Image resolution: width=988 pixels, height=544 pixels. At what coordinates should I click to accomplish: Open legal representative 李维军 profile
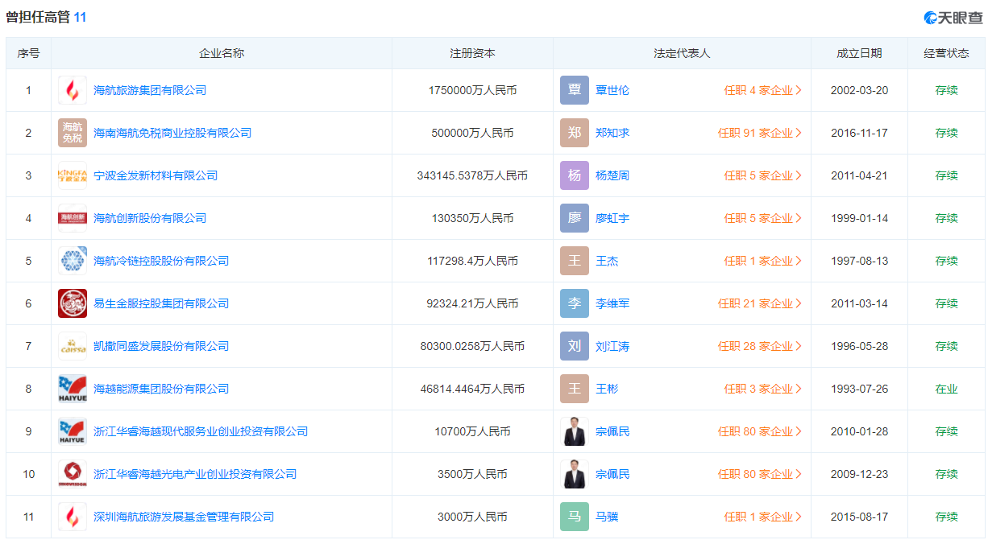(612, 303)
